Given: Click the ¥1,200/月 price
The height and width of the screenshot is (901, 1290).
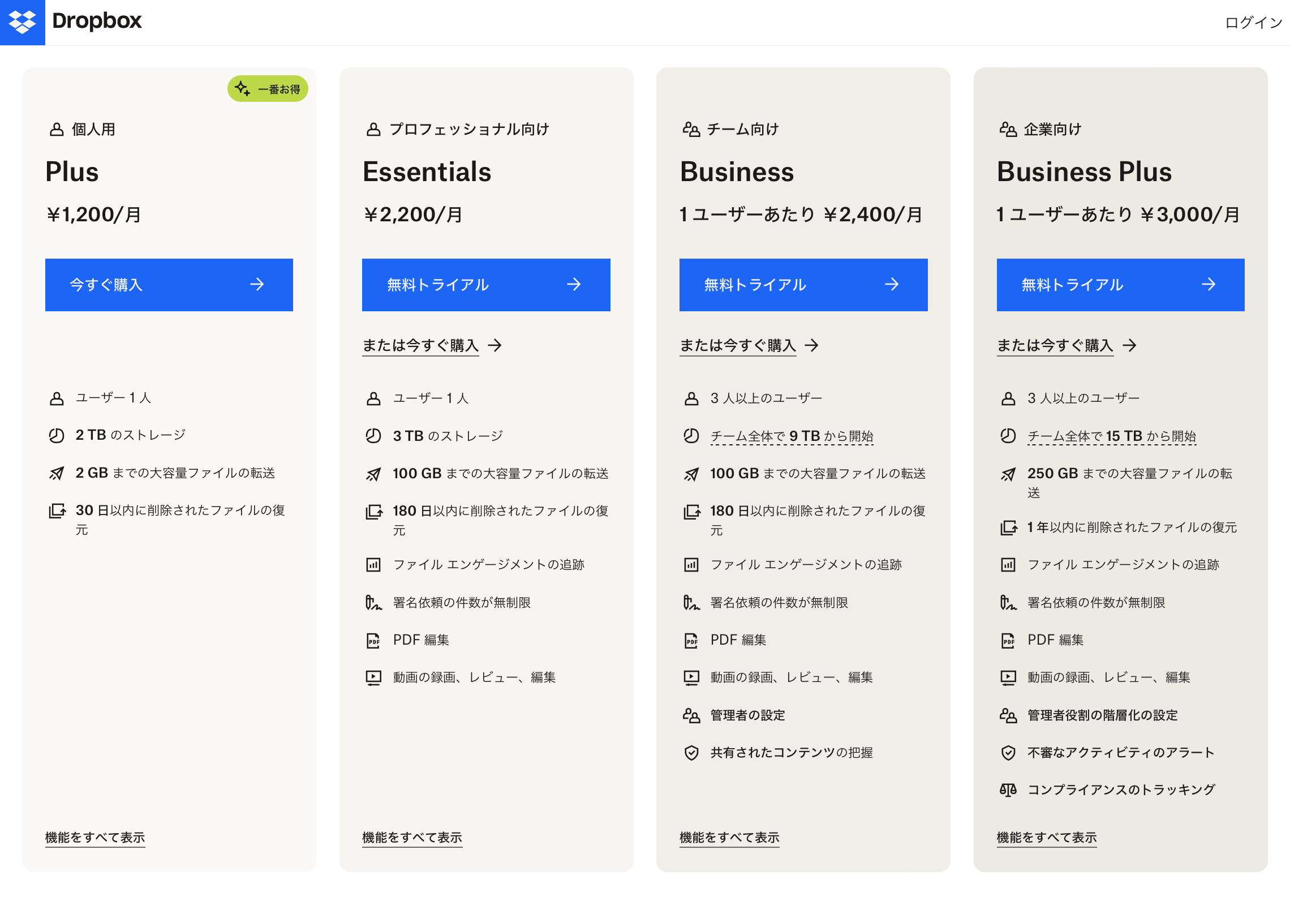Looking at the screenshot, I should click(94, 215).
